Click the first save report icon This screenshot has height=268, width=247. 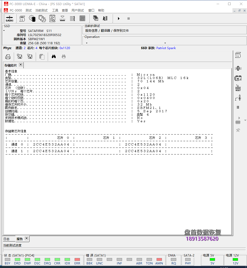point(20,56)
